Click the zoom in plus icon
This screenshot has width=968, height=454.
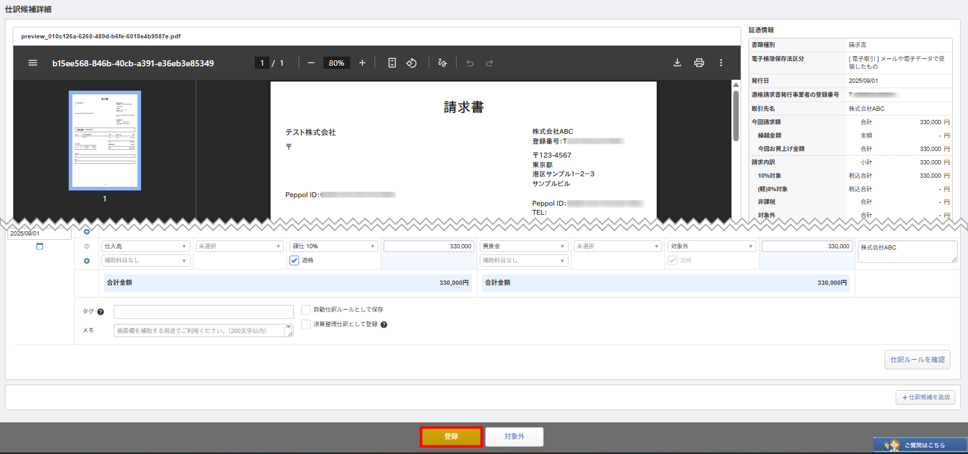[x=362, y=63]
